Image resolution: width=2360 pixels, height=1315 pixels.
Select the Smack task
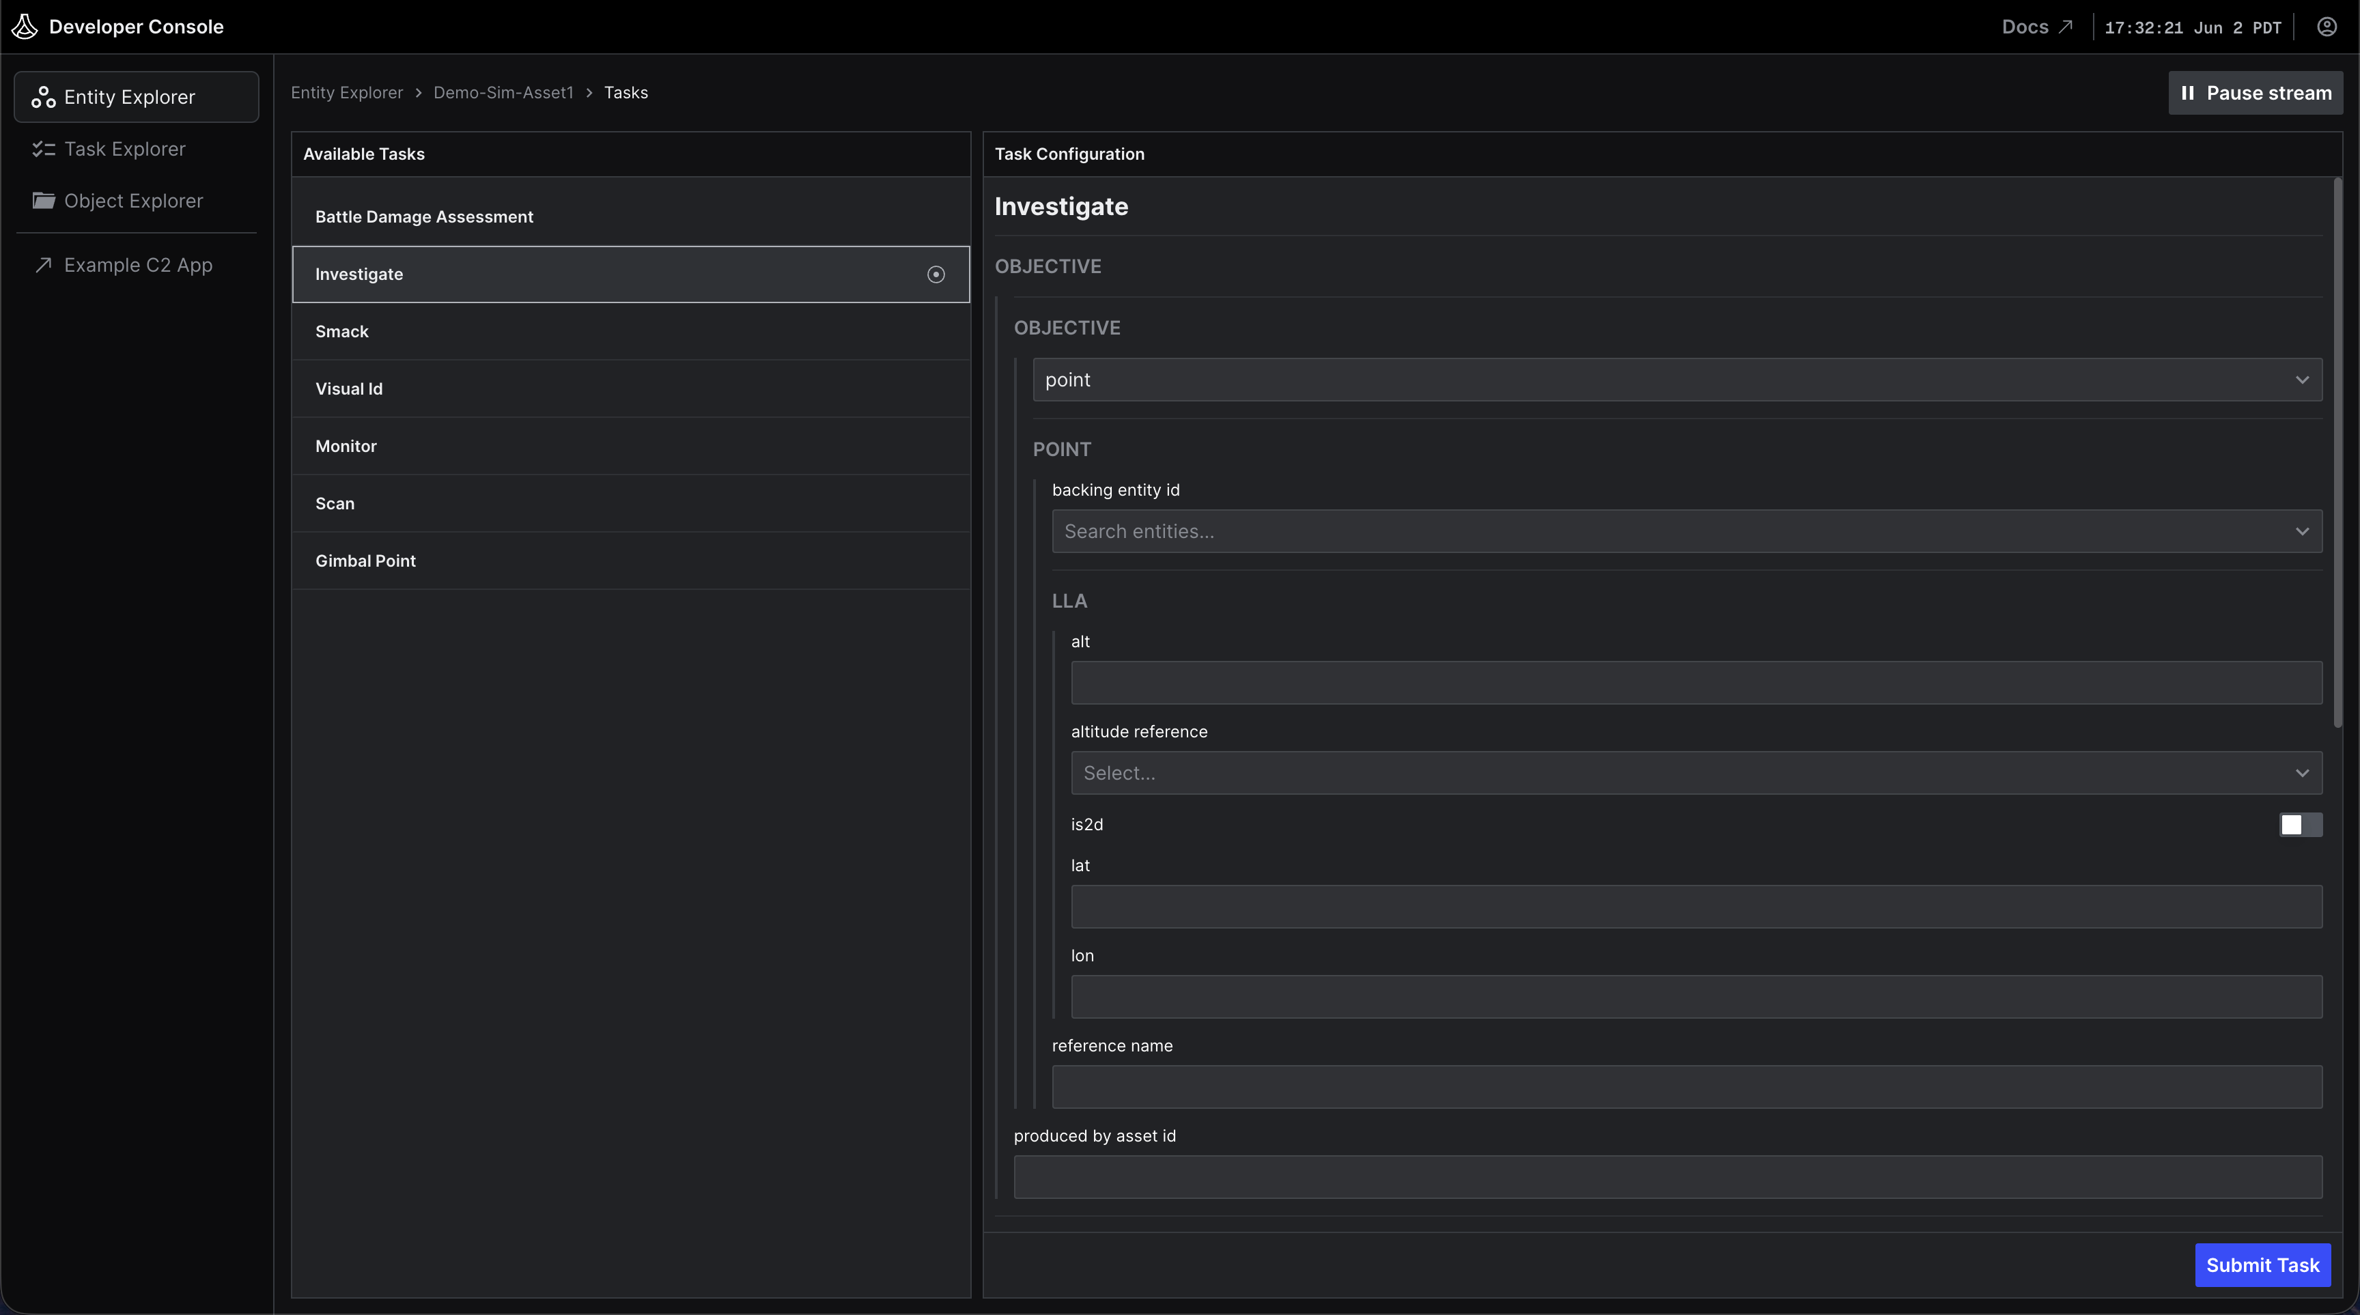(x=630, y=332)
